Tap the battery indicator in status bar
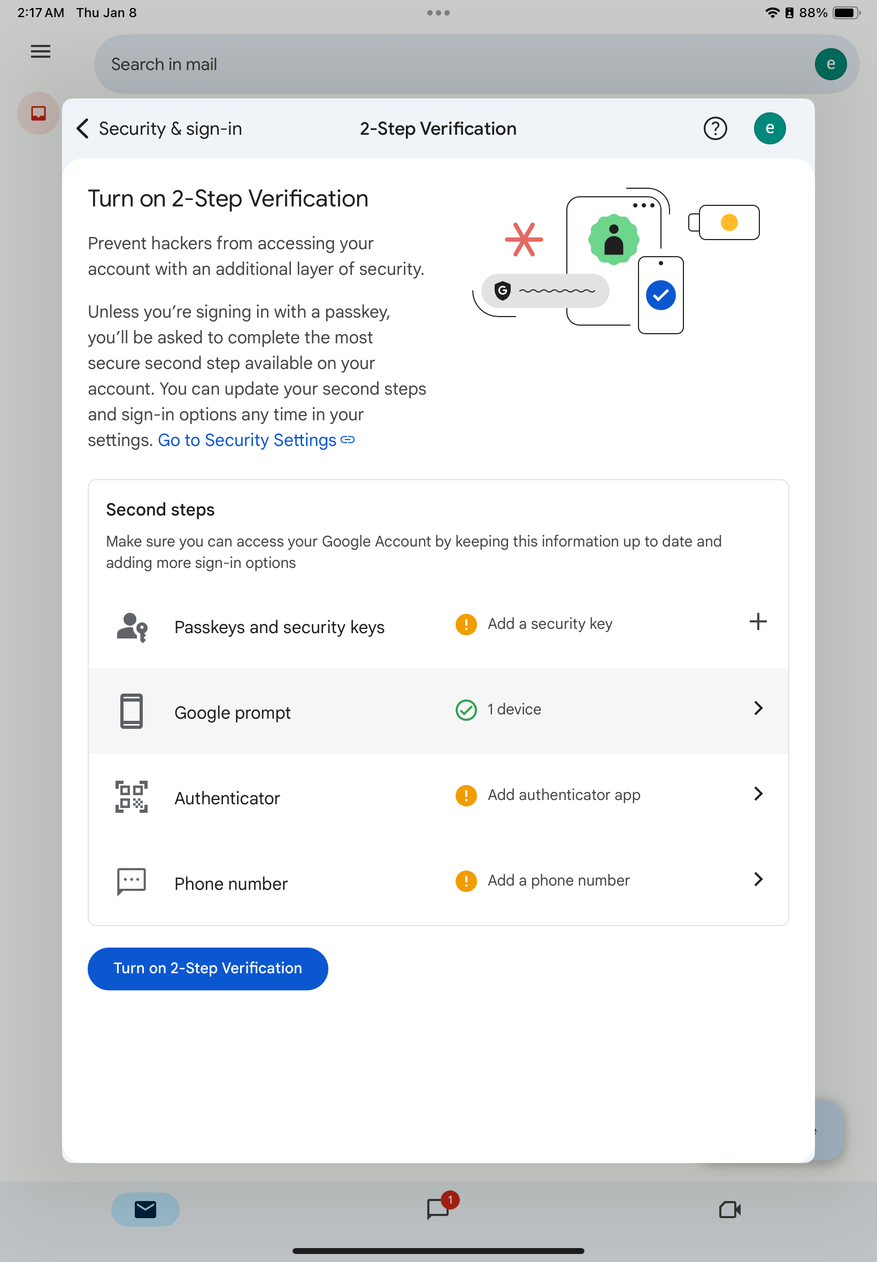Viewport: 877px width, 1262px height. click(x=846, y=13)
